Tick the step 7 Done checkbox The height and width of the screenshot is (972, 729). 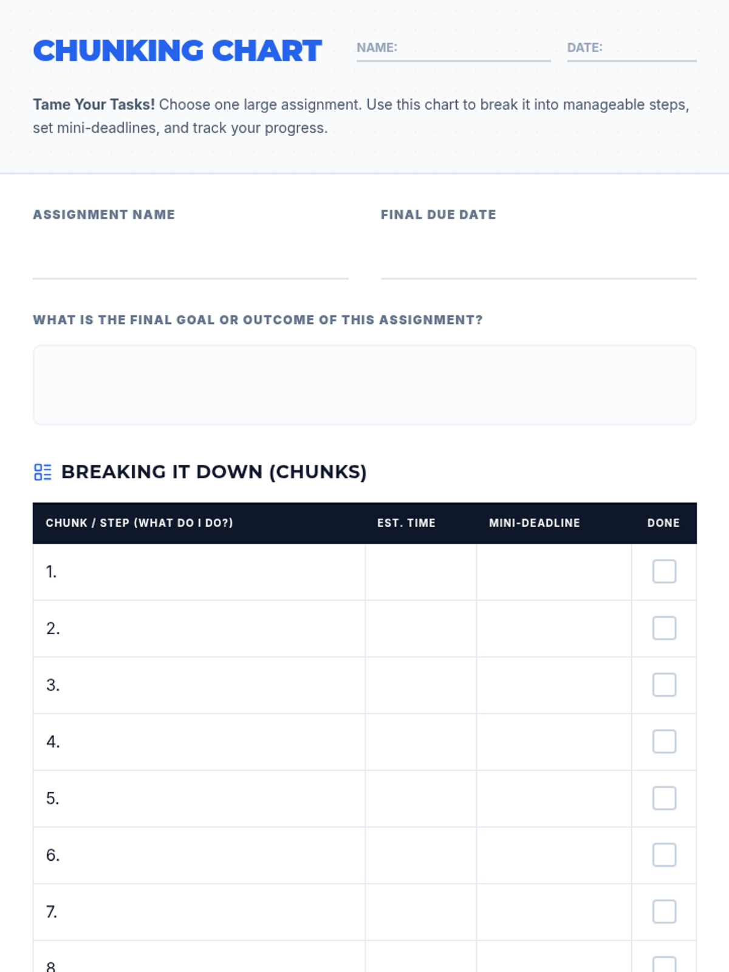coord(664,912)
